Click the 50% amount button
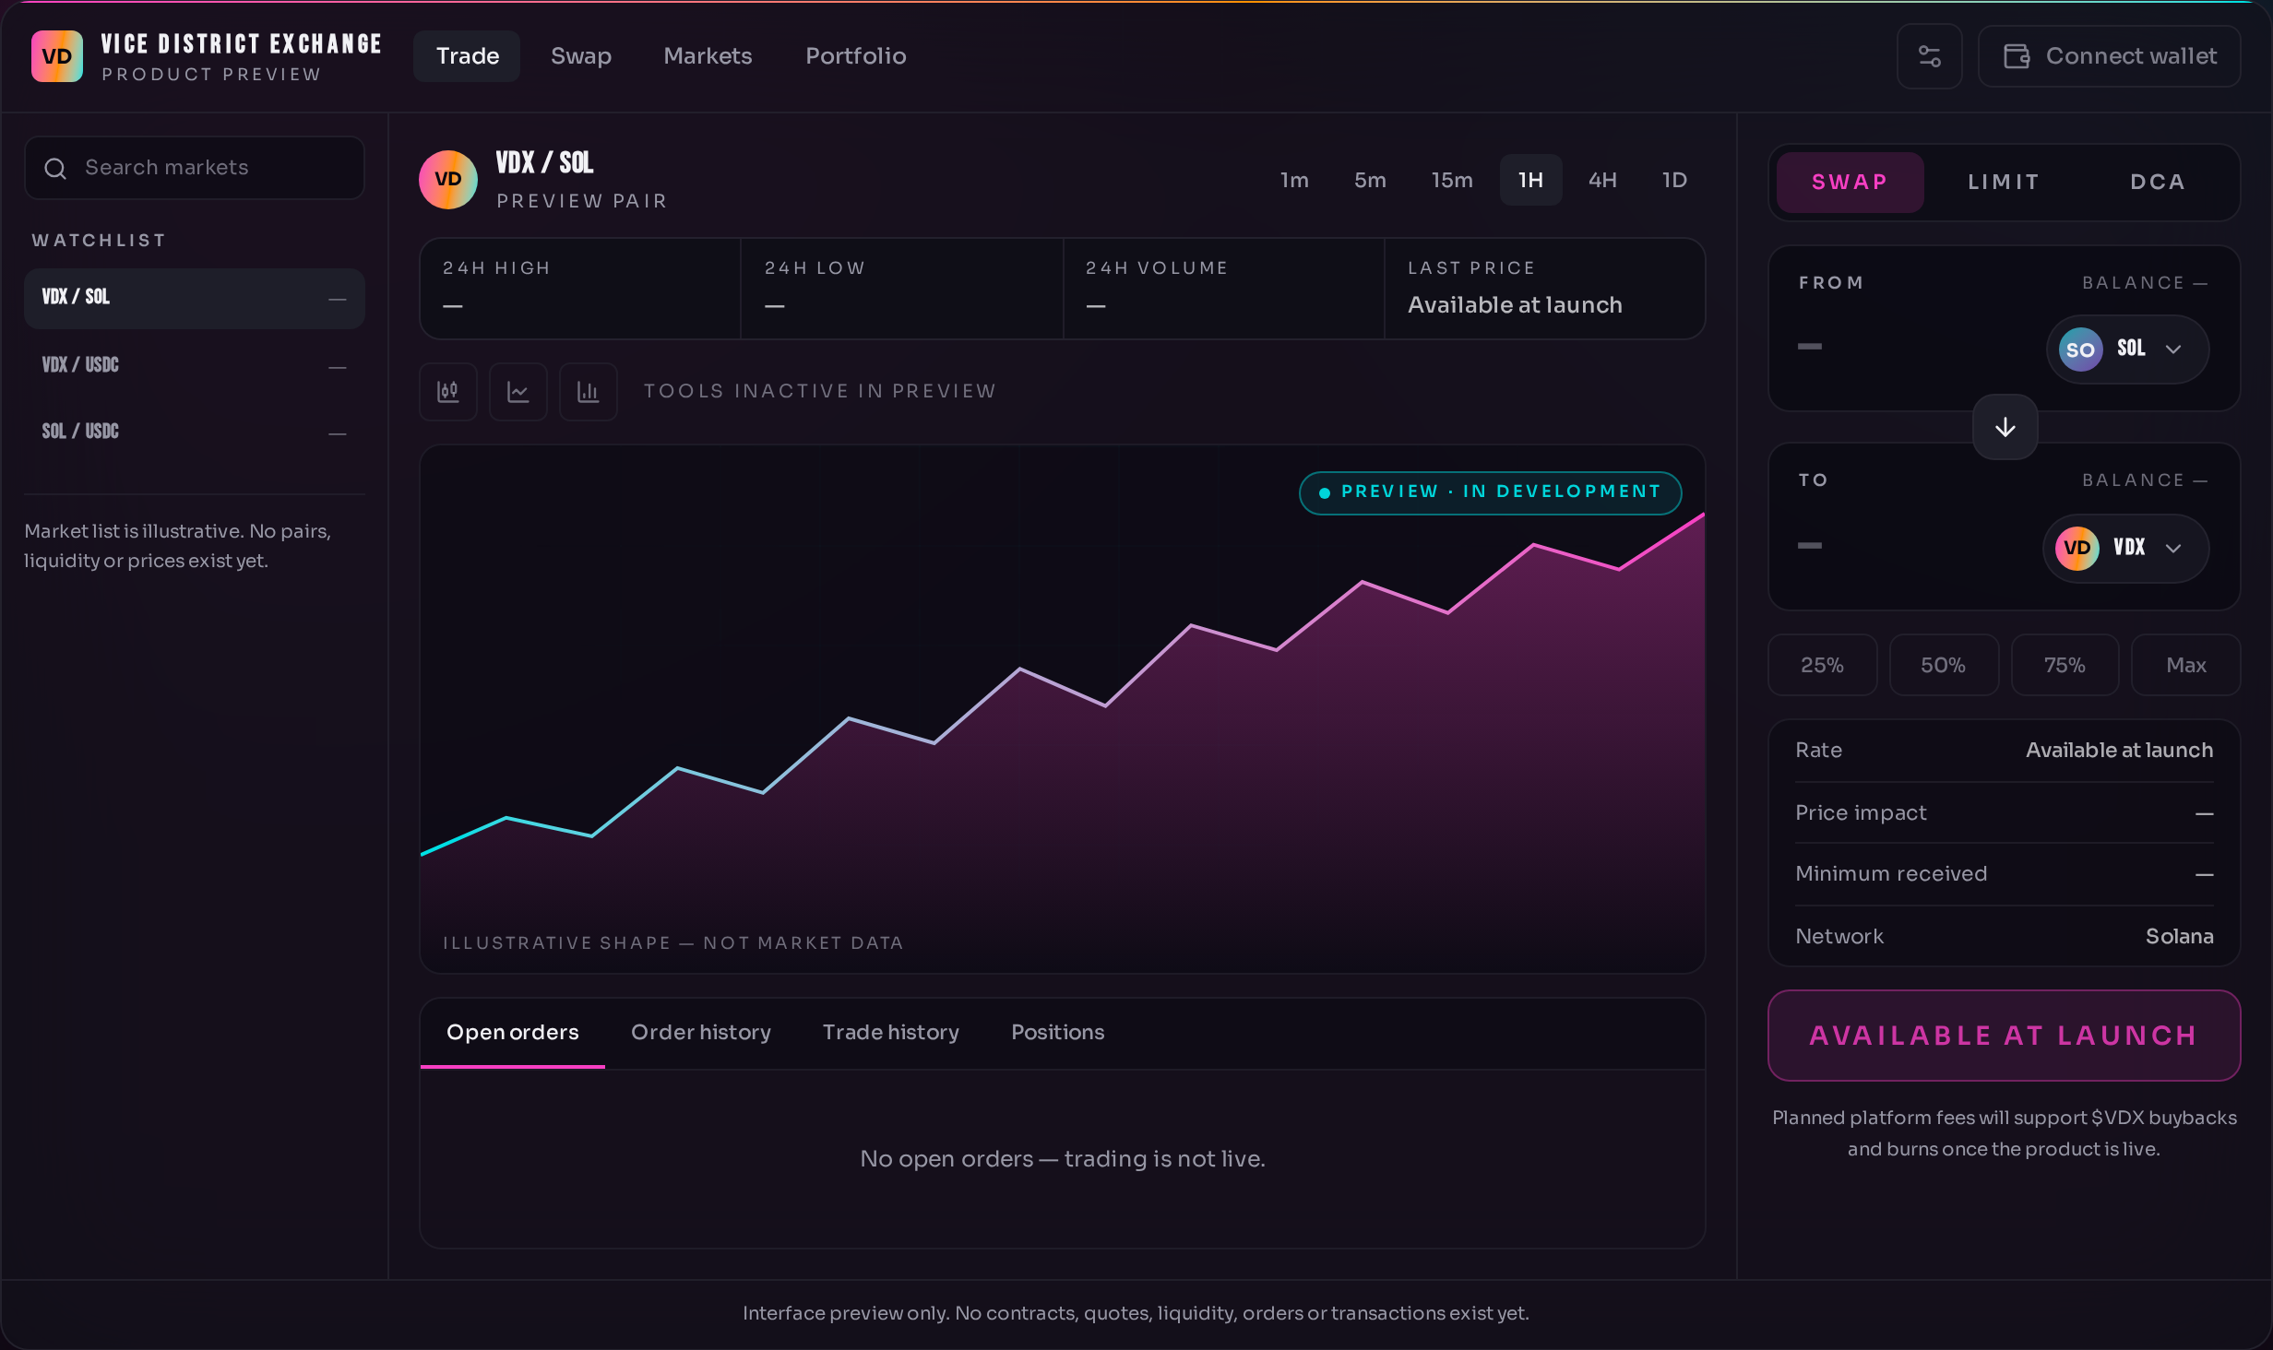 tap(1944, 665)
